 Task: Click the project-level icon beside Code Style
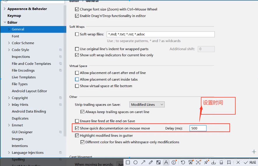click(x=60, y=50)
